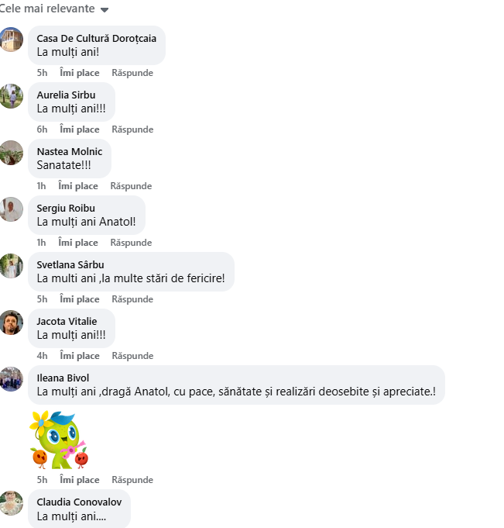
Task: Open Sergiu Roibu's profile picture
Action: pos(11,209)
